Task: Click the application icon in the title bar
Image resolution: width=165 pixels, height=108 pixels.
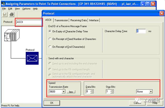Action: pos(3,4)
